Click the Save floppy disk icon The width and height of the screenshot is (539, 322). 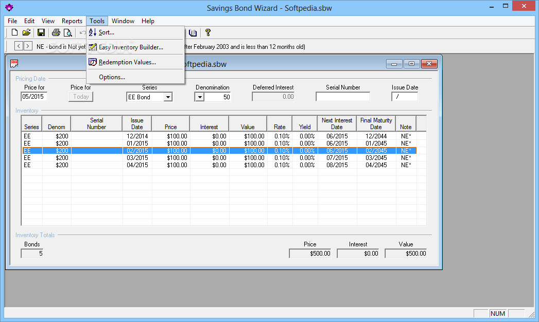(x=41, y=32)
